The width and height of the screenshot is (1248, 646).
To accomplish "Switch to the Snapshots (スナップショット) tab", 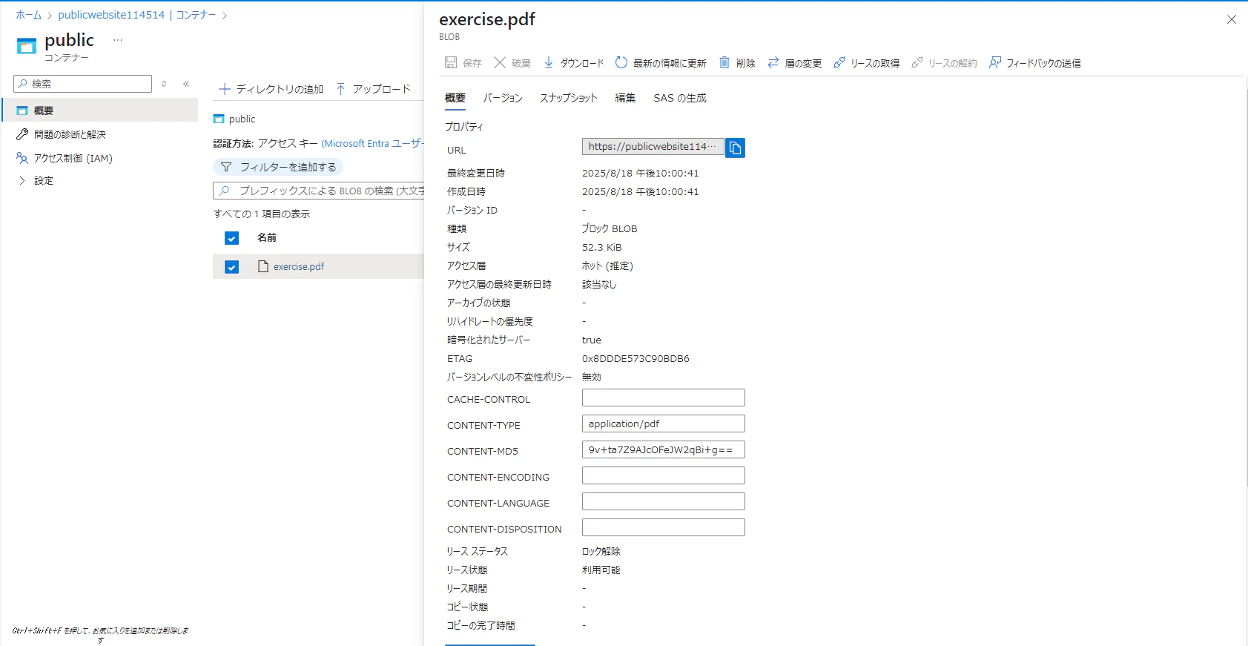I will pos(568,98).
